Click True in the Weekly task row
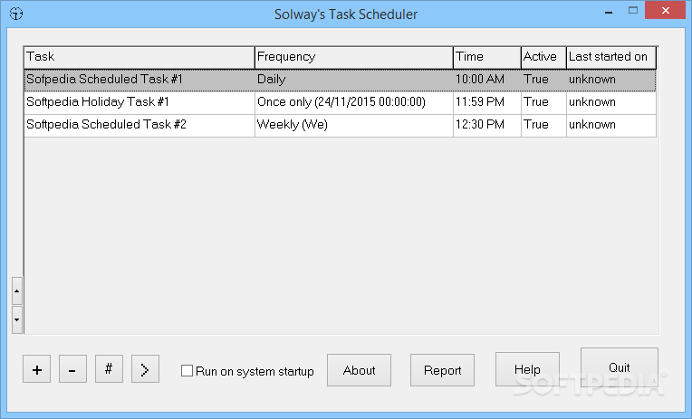Screen dimensions: 692x419 [x=543, y=125]
